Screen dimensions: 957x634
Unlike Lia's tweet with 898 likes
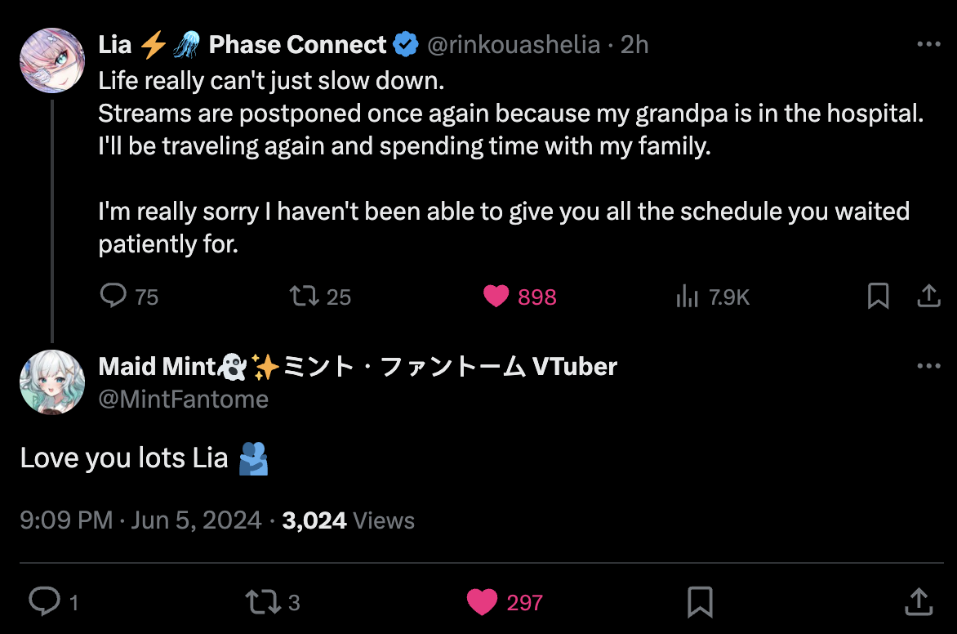(496, 296)
